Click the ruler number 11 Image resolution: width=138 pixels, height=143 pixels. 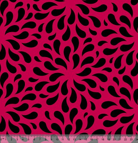click(63, 139)
